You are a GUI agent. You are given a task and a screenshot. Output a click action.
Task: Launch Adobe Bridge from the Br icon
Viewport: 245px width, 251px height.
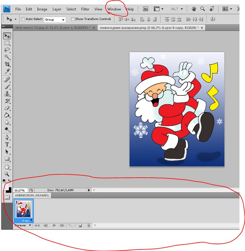(146, 9)
